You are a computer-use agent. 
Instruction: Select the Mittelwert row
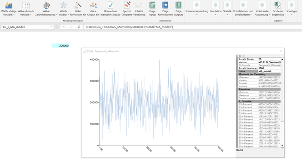point(259,77)
